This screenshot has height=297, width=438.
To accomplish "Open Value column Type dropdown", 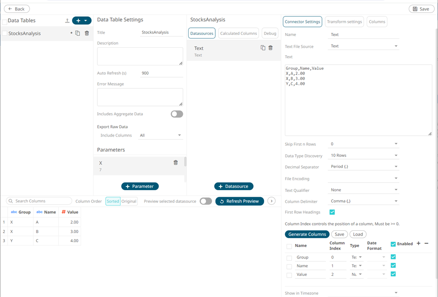I will point(357,274).
